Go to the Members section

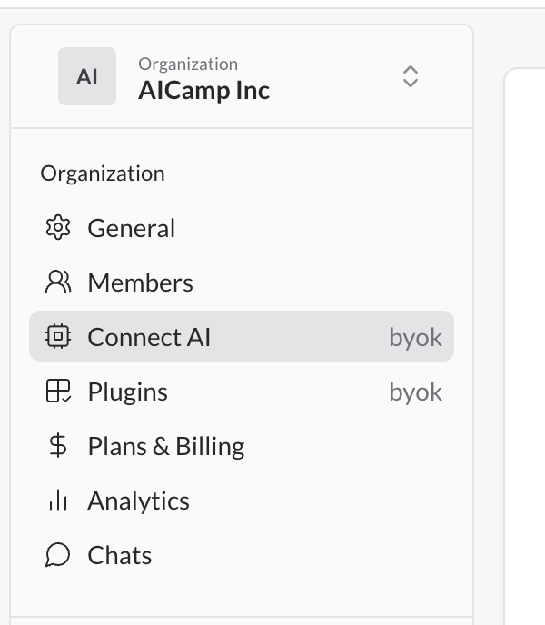(242, 283)
